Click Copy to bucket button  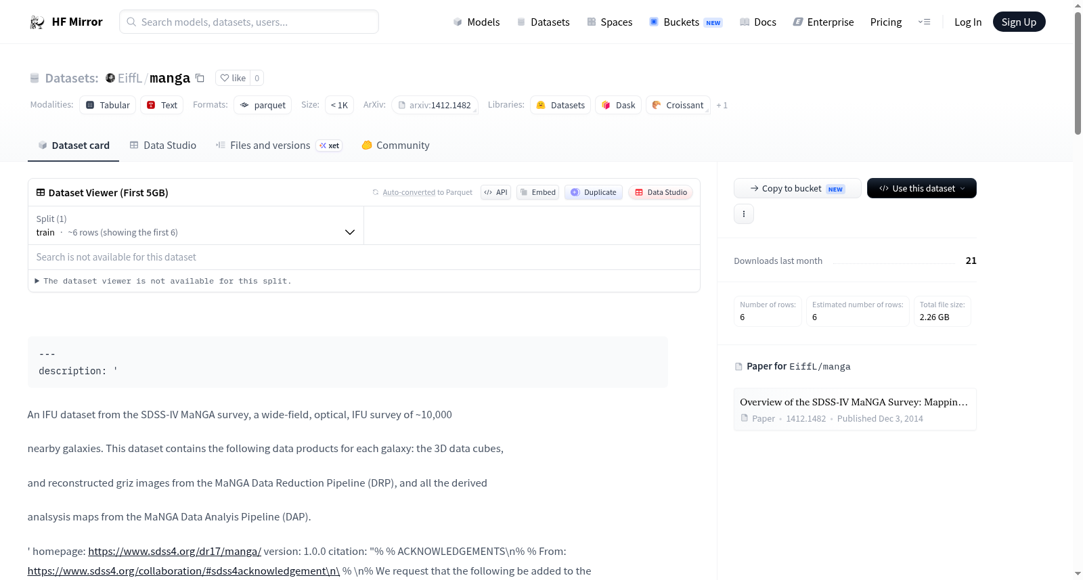[x=797, y=188]
